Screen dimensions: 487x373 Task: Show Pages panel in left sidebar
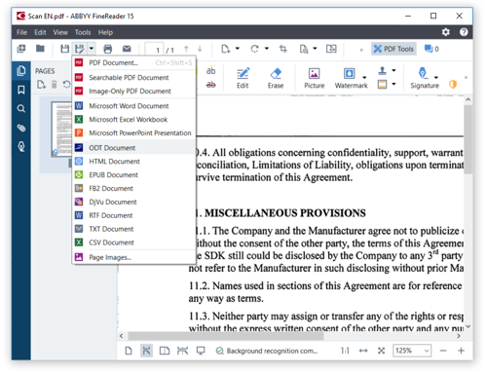click(21, 70)
